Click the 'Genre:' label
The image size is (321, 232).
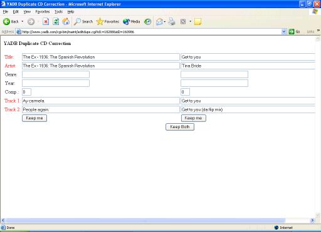[11, 74]
